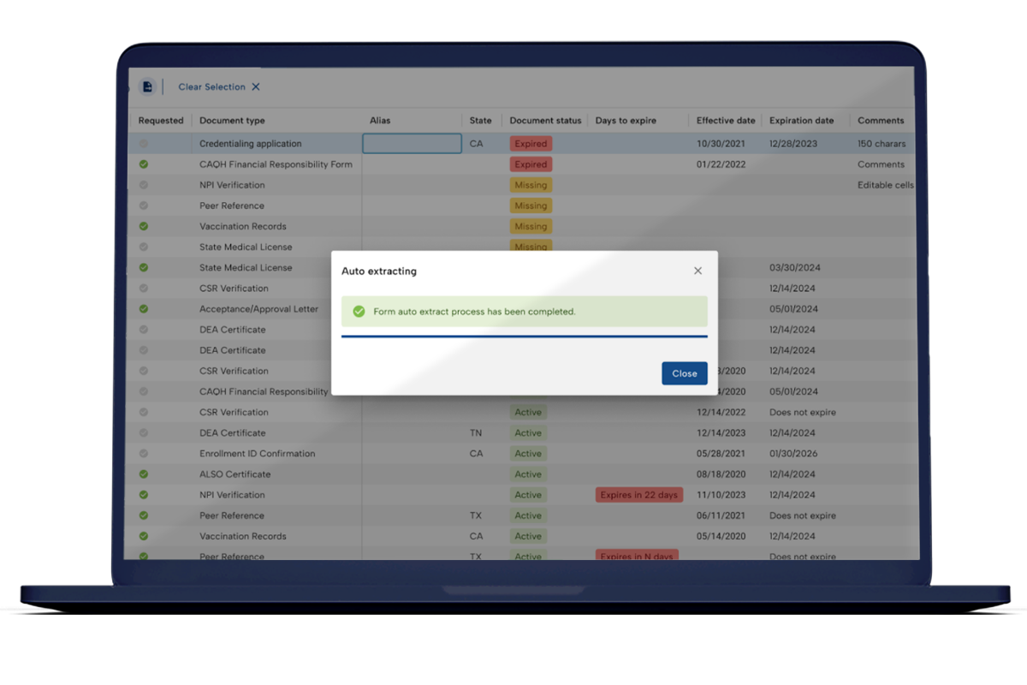The image size is (1027, 685).
Task: Click the Requested column header
Action: pyautogui.click(x=161, y=121)
